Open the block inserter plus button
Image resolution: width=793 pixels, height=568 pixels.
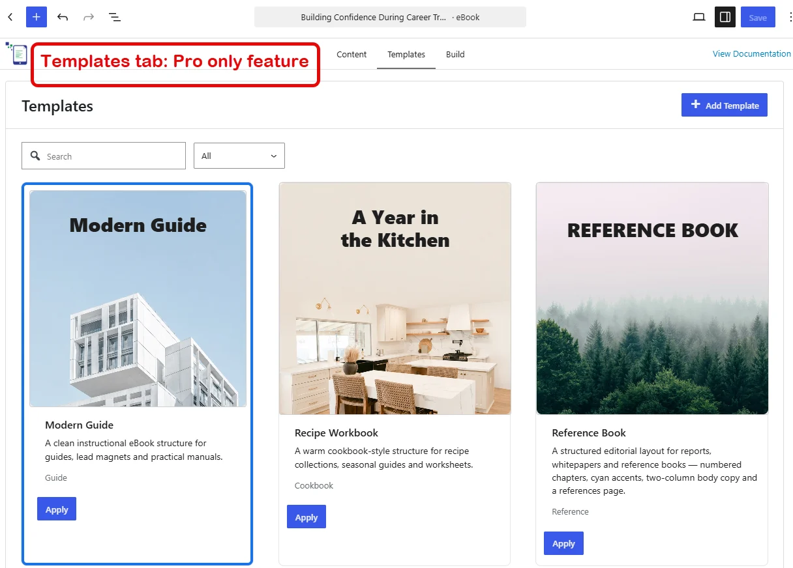(x=37, y=17)
